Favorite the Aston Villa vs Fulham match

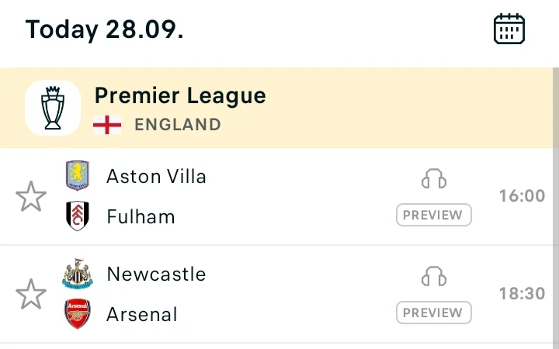tap(31, 196)
